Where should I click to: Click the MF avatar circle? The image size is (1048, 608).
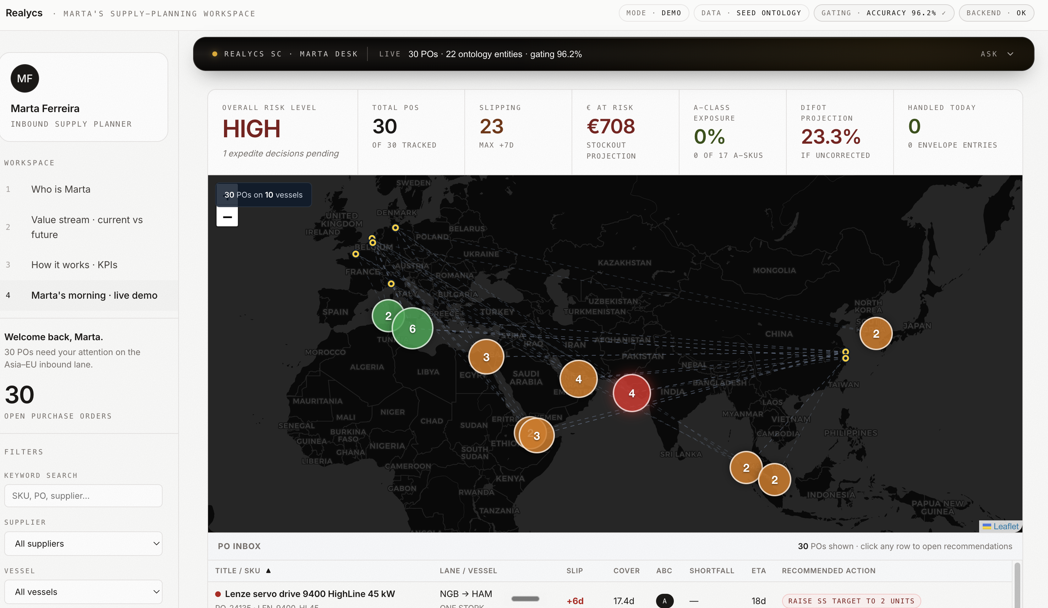[24, 78]
